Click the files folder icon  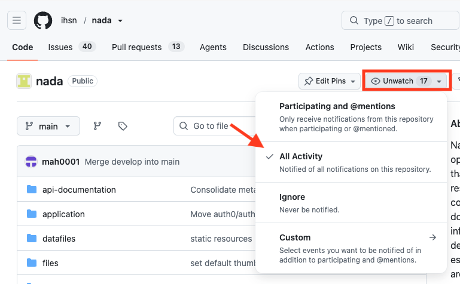(x=32, y=263)
